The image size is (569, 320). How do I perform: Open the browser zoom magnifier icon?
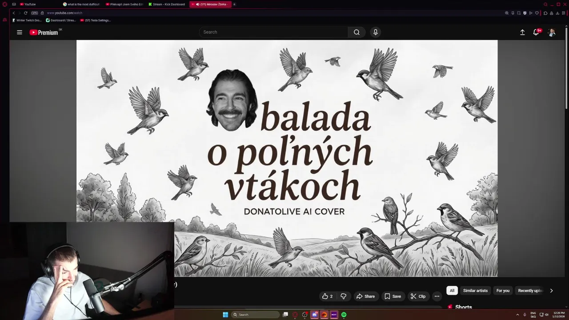pyautogui.click(x=507, y=13)
